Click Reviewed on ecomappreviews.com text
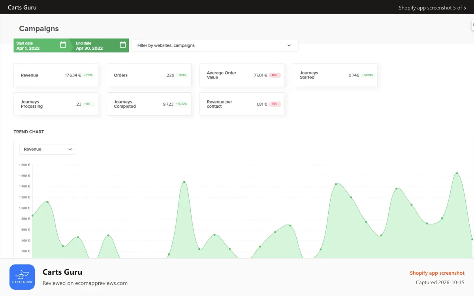The width and height of the screenshot is (474, 296). pos(85,283)
